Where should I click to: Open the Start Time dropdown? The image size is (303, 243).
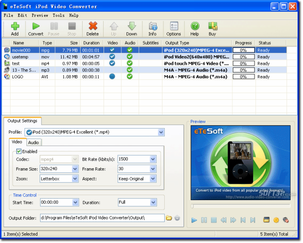[x=75, y=202]
